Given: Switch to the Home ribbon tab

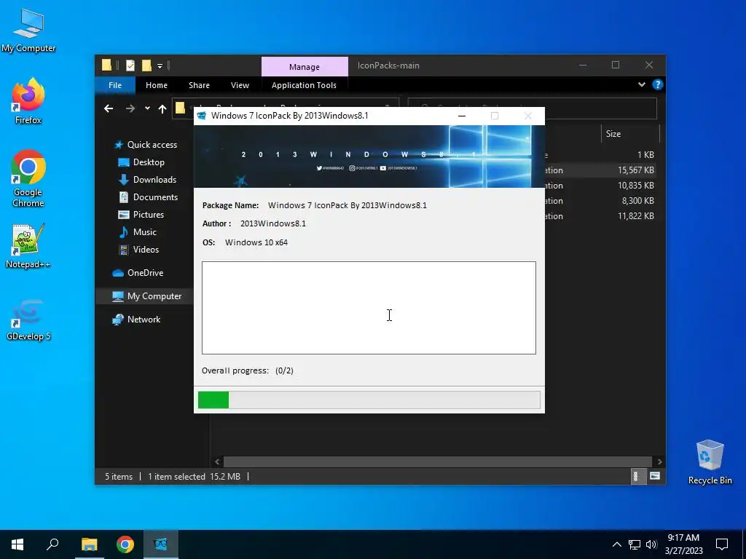Looking at the screenshot, I should click(x=157, y=85).
